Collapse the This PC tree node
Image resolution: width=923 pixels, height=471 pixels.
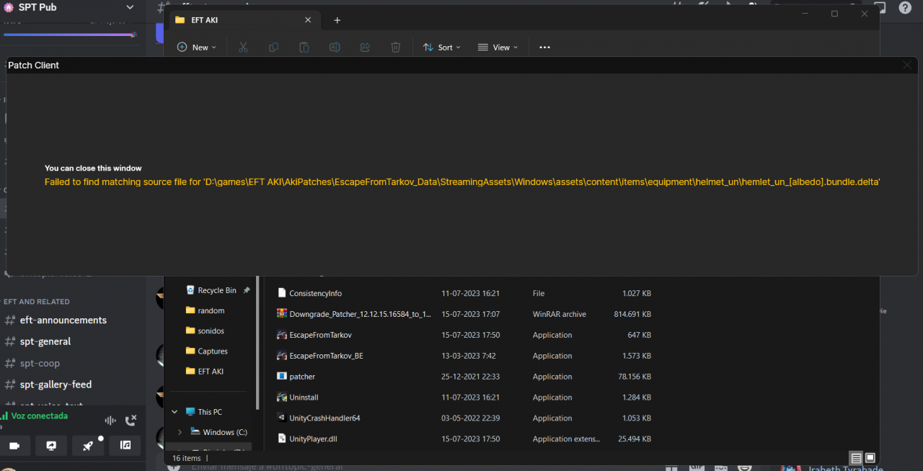click(x=175, y=412)
